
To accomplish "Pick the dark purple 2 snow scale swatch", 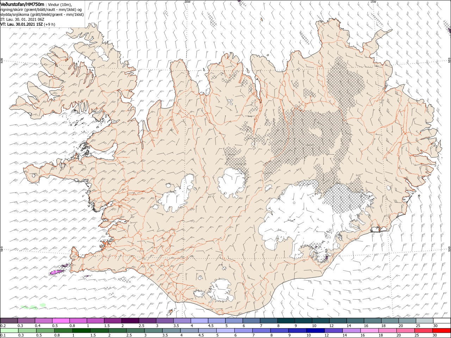I will [x=130, y=320].
